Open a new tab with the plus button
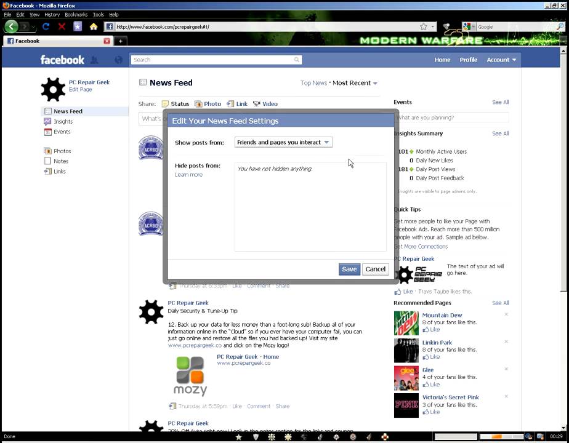Viewport: 569px width, 443px height. [x=121, y=41]
